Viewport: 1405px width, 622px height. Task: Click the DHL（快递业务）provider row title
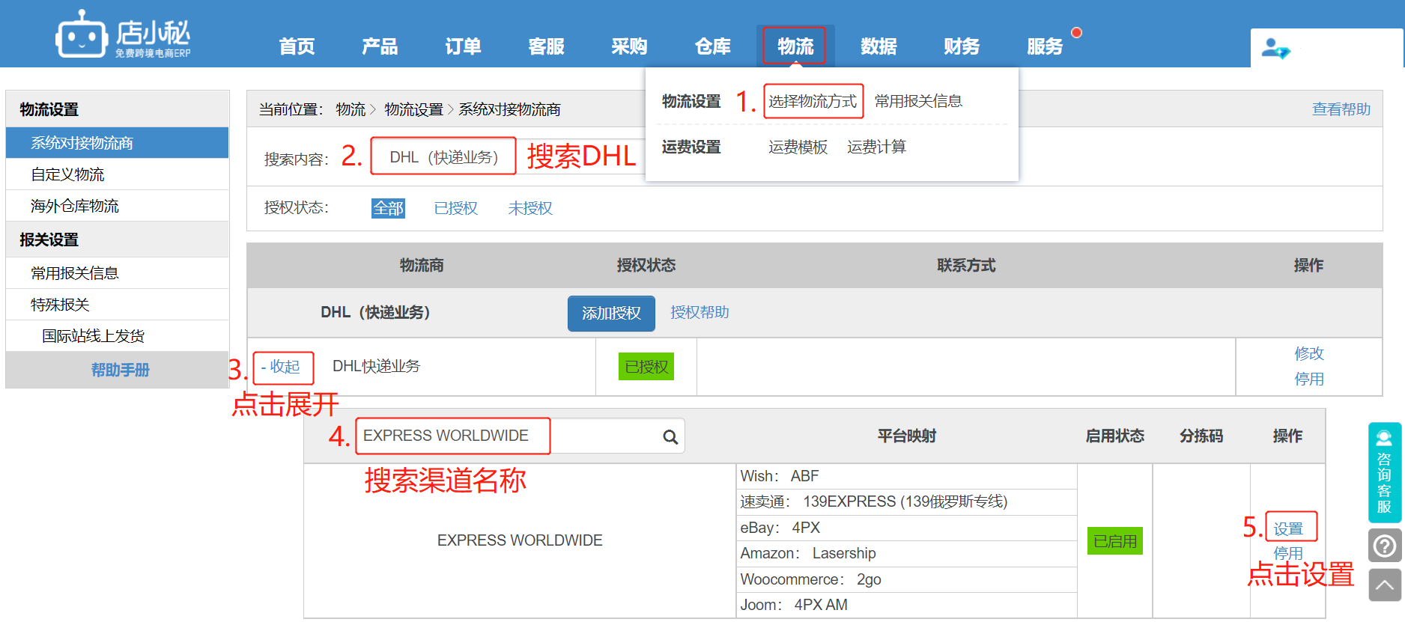[375, 312]
